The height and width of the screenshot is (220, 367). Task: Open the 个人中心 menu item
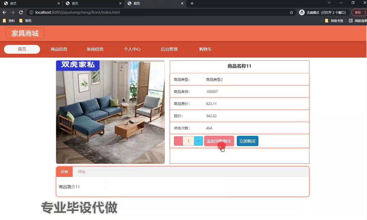click(x=132, y=49)
